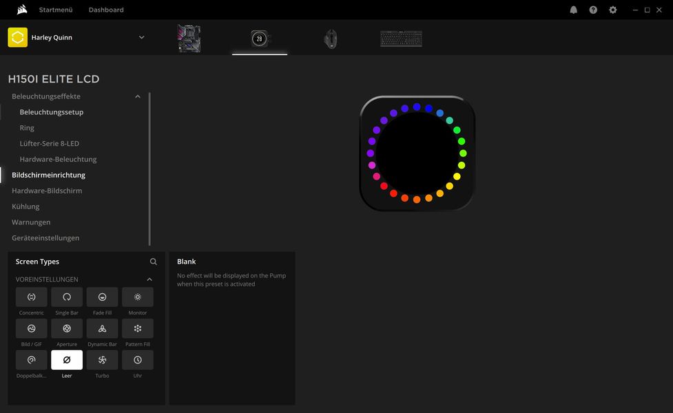Open the Ring lighting entry

27,128
